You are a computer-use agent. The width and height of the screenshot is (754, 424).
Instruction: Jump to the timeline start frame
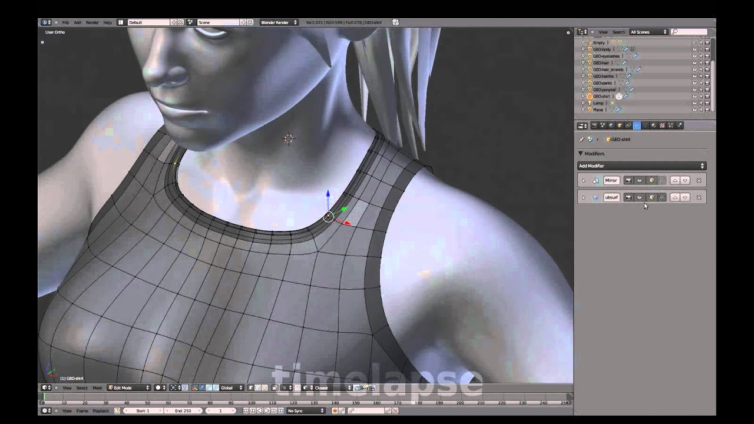point(246,410)
